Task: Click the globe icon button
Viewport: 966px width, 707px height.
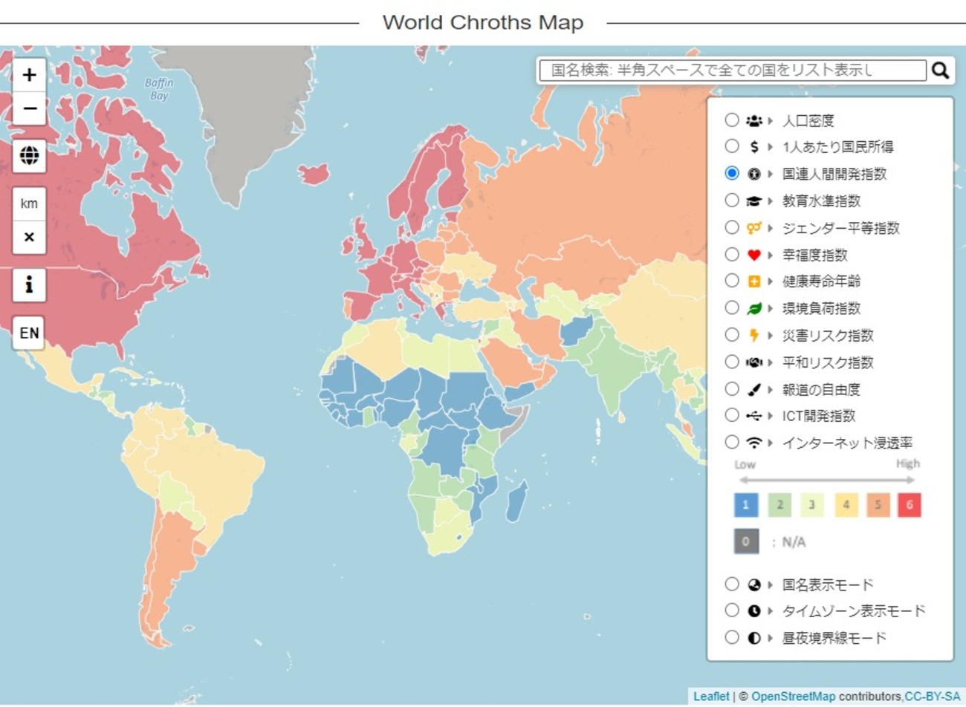Action: [29, 156]
